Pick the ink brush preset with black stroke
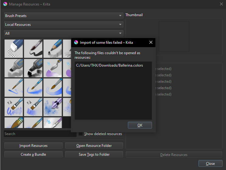The width and height of the screenshot is (226, 170). pos(33,49)
